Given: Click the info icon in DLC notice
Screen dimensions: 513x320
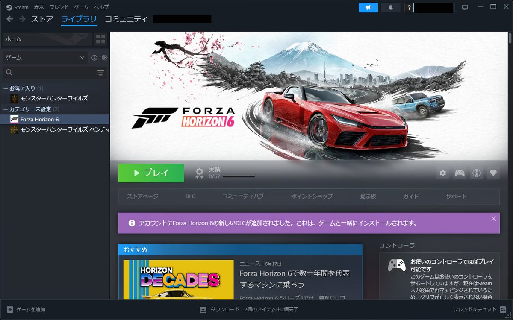Looking at the screenshot, I should tap(132, 223).
